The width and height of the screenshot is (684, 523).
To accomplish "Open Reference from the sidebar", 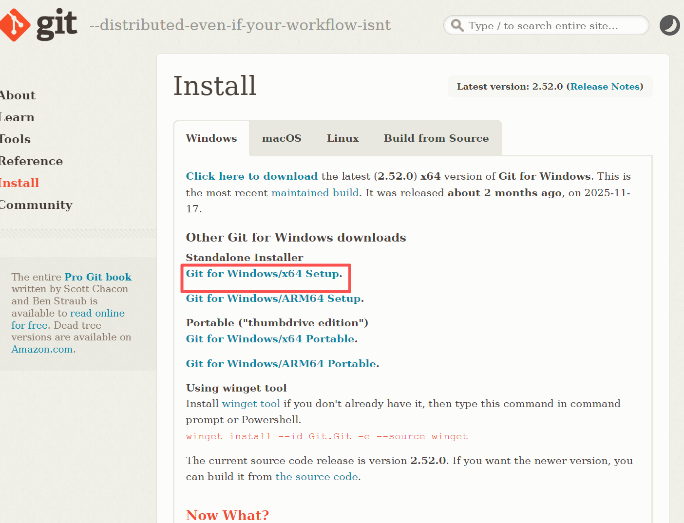I will point(31,161).
